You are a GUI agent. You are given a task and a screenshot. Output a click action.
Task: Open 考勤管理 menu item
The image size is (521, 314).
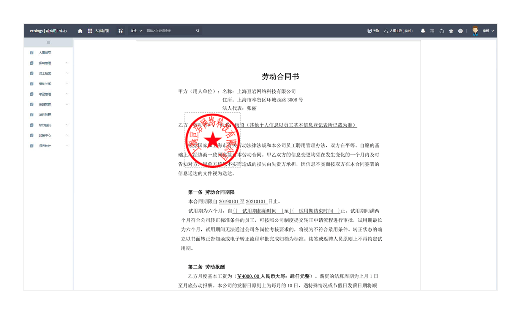pyautogui.click(x=45, y=94)
